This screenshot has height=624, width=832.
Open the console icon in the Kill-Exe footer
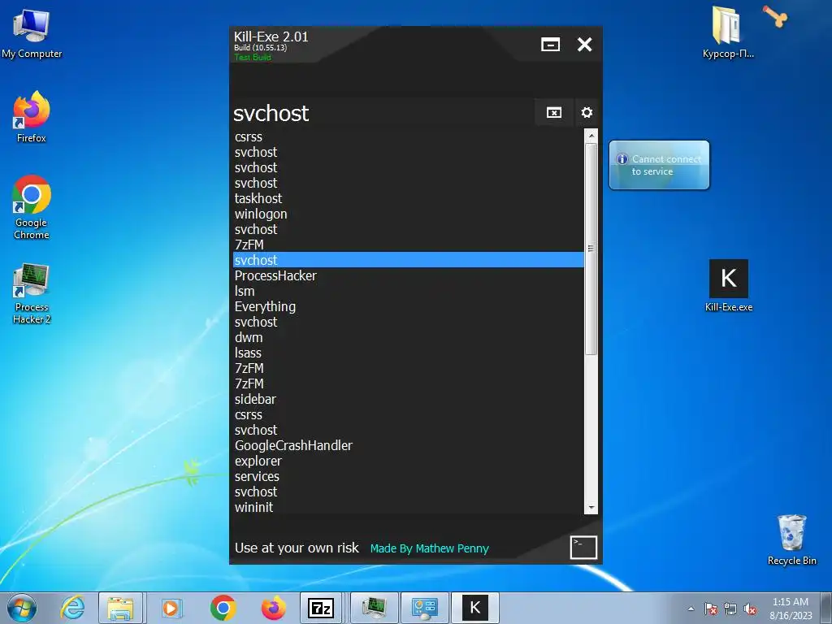pos(583,547)
